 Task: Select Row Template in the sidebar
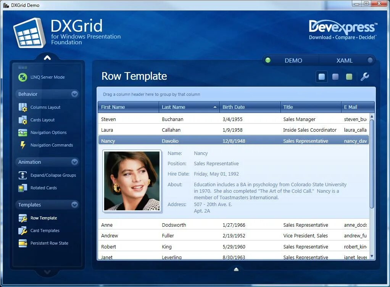pos(44,218)
